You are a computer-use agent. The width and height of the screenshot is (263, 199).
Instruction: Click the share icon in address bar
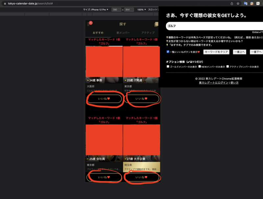(232, 4)
